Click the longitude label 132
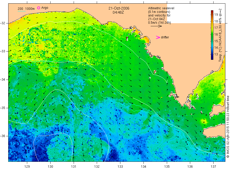The height and width of the screenshot is (170, 231). coord(97,167)
